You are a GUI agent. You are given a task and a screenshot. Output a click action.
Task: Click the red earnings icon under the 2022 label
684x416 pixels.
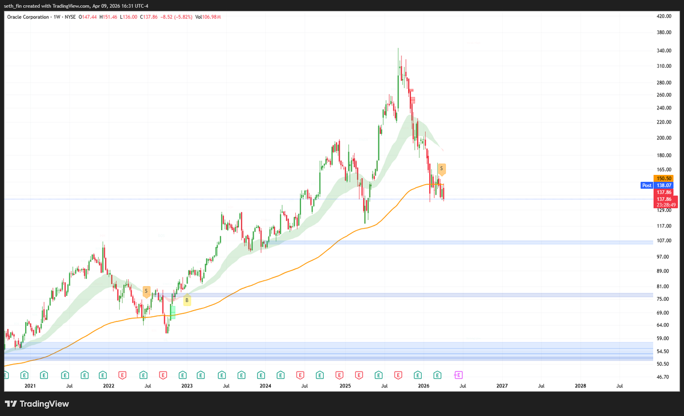[x=123, y=376]
